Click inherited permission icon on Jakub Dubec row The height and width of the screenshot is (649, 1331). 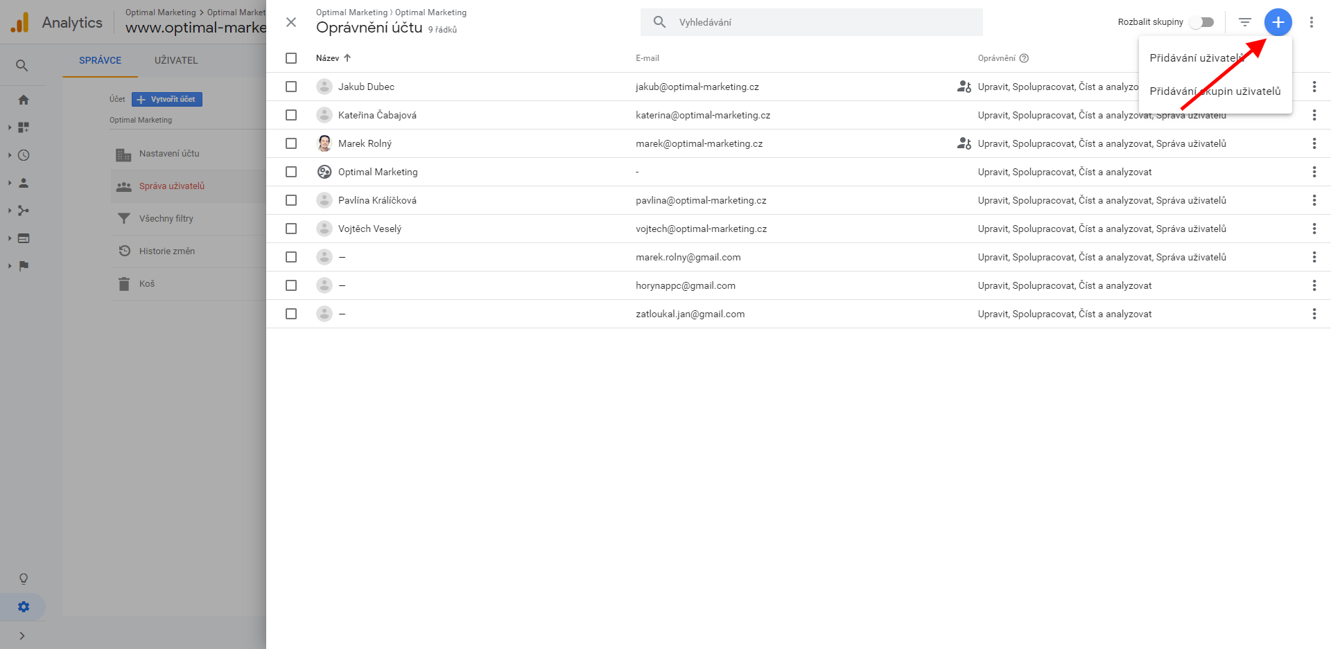(964, 87)
